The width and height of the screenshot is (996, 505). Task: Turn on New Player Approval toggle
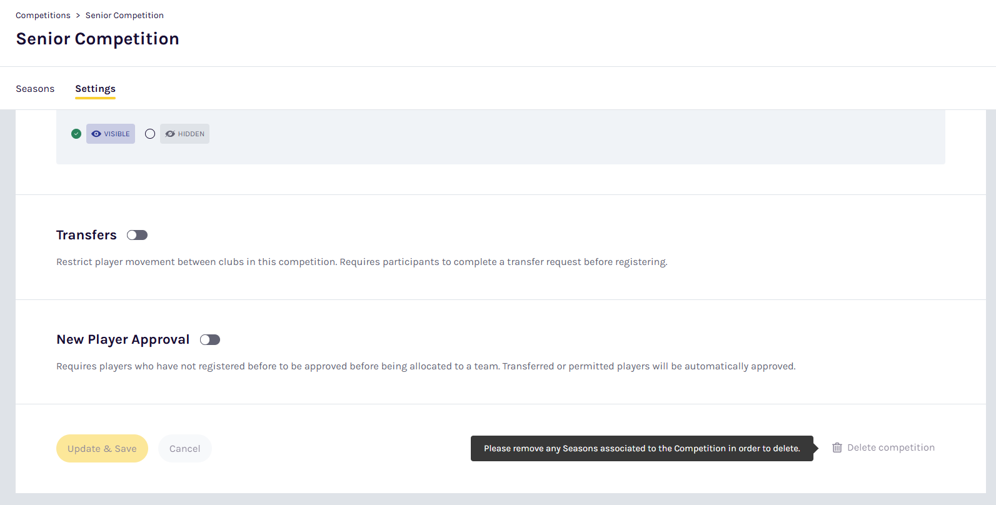click(210, 339)
